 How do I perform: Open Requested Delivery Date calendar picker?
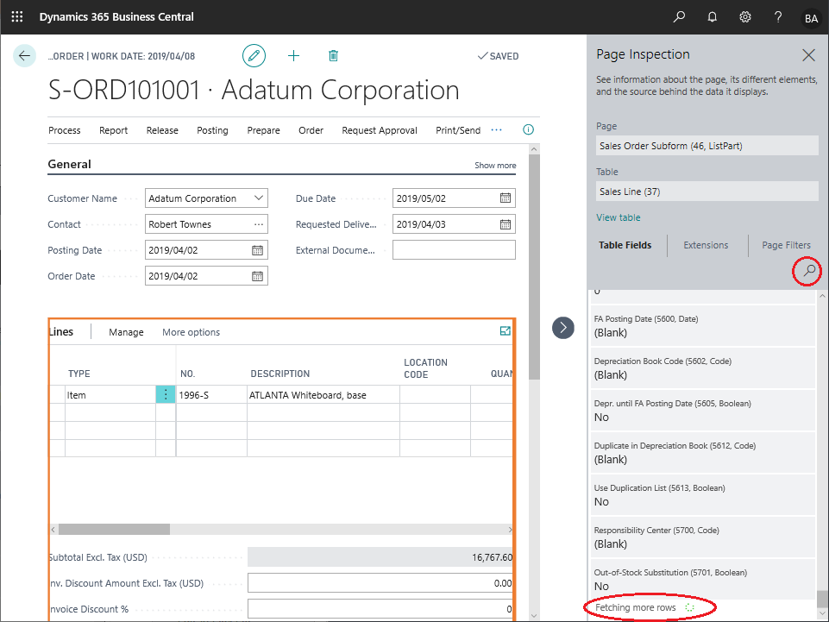click(x=506, y=224)
